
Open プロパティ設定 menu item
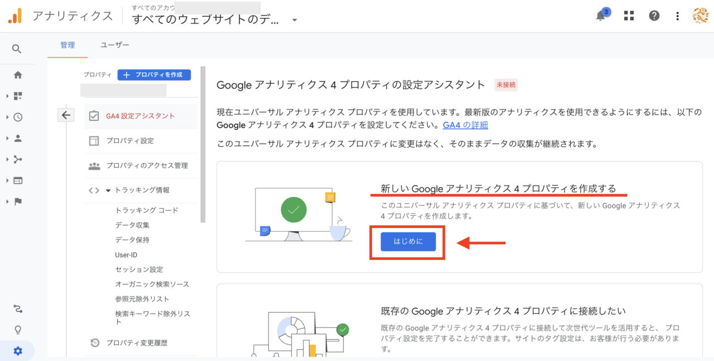coord(141,141)
